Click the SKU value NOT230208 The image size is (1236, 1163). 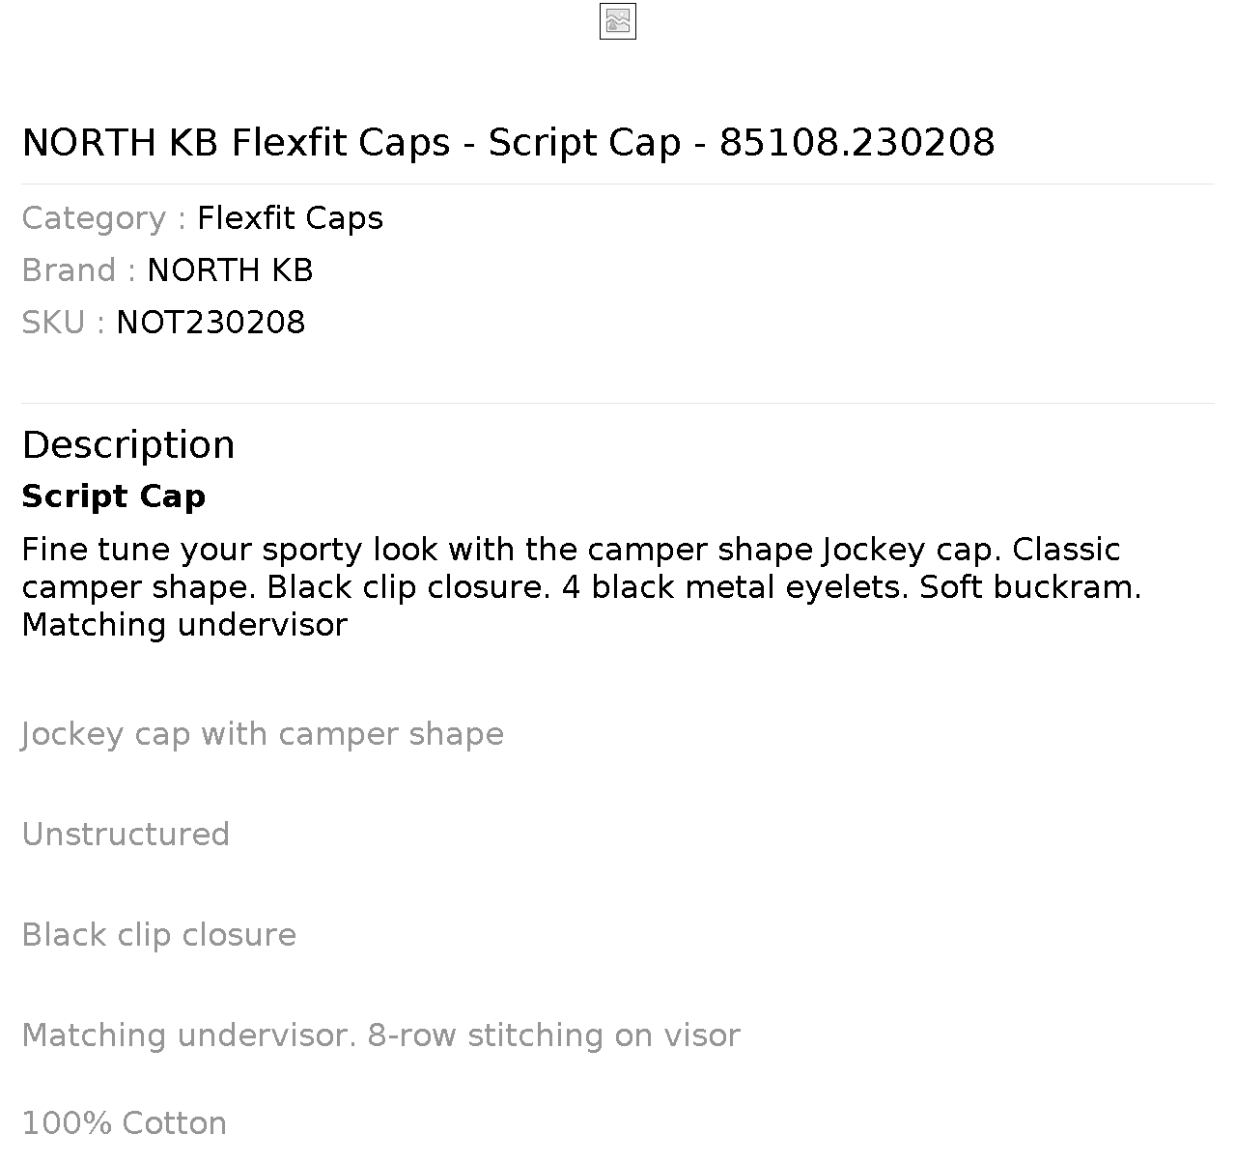211,323
